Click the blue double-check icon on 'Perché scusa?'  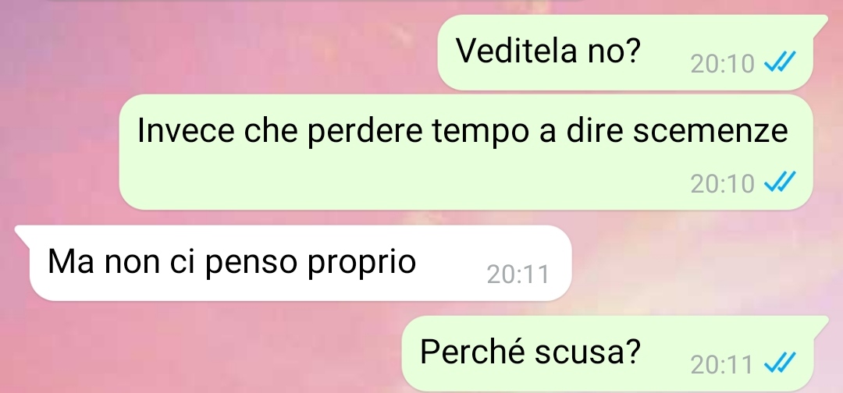[x=780, y=364]
